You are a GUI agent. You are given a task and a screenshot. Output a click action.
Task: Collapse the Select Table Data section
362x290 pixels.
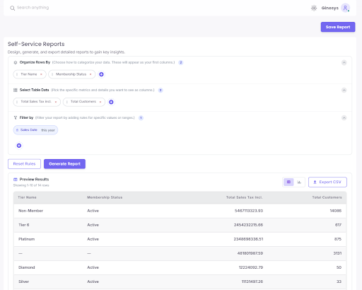[344, 90]
